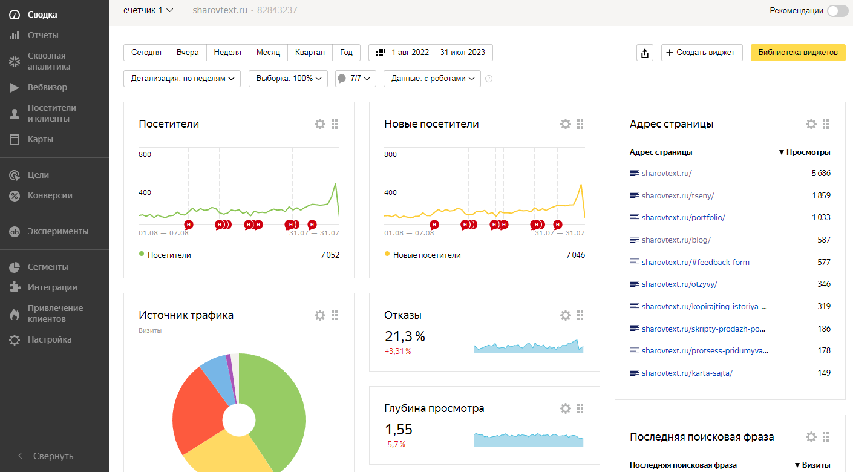Open the date range picker 1 авг 2022
The image size is (853, 472).
point(431,53)
